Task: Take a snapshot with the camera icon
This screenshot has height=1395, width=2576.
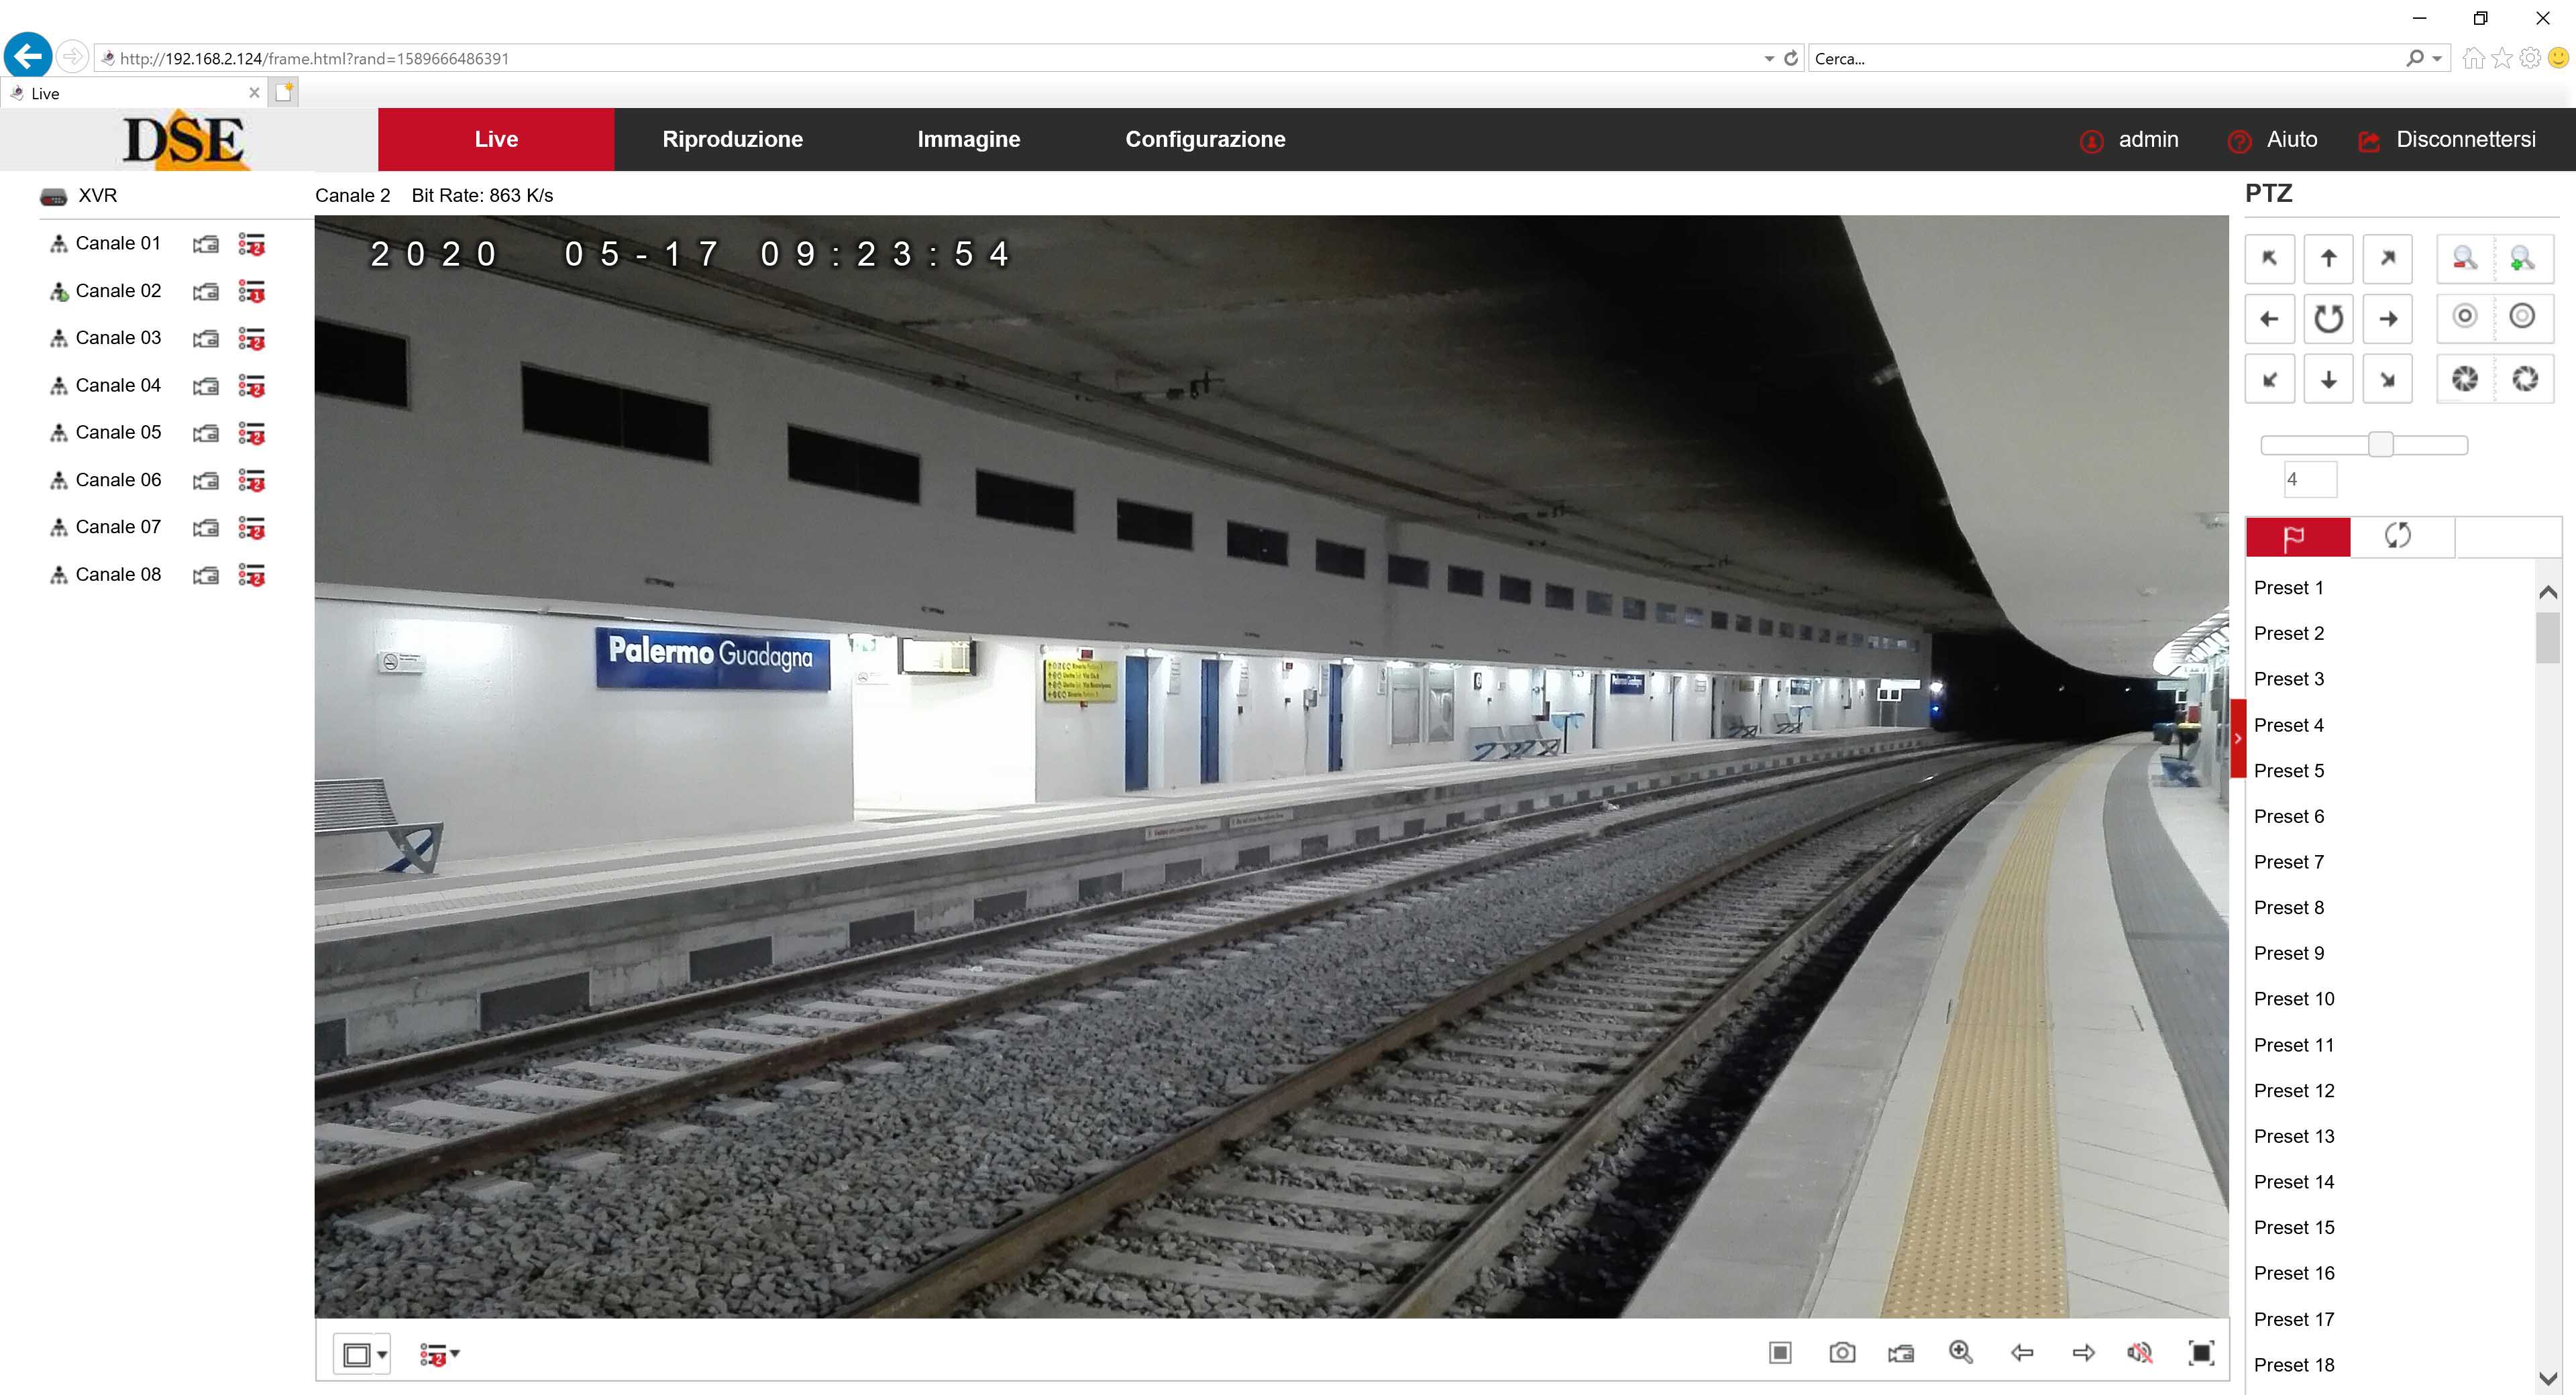Action: [1841, 1353]
